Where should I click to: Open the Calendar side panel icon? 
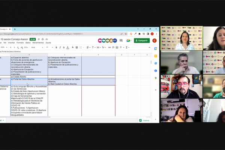pyautogui.click(x=156, y=49)
